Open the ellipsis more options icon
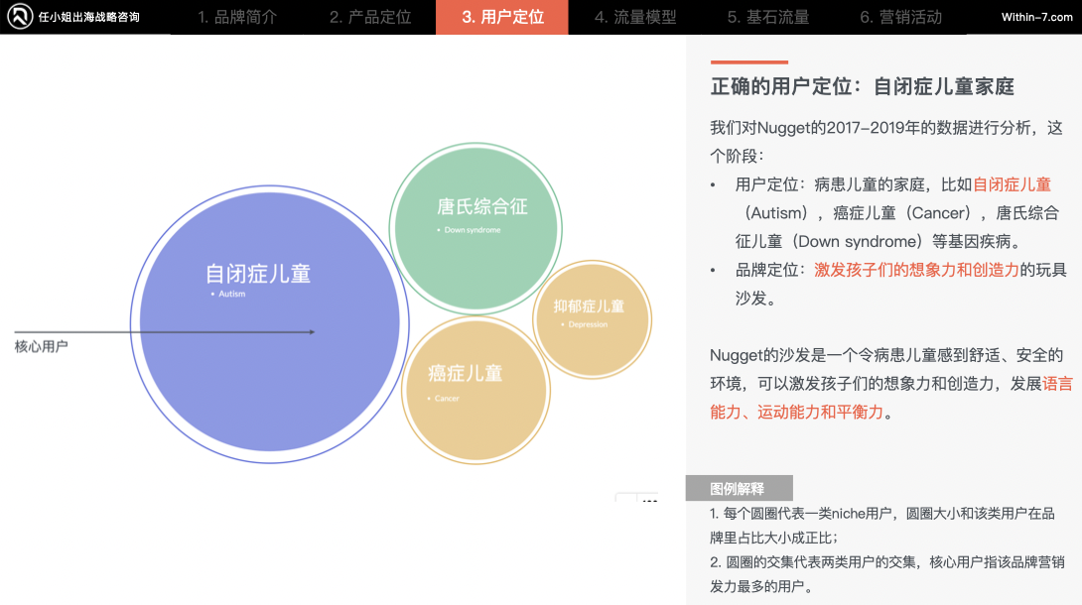Screen dimensions: 1082x605 click(649, 501)
